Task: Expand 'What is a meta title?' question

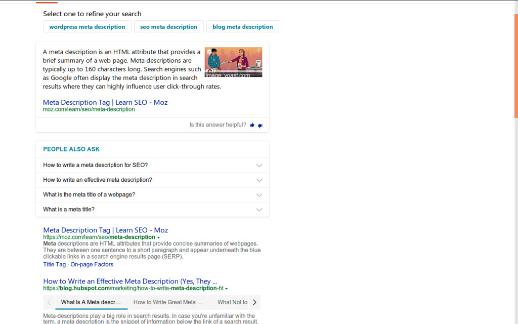Action: coord(259,210)
